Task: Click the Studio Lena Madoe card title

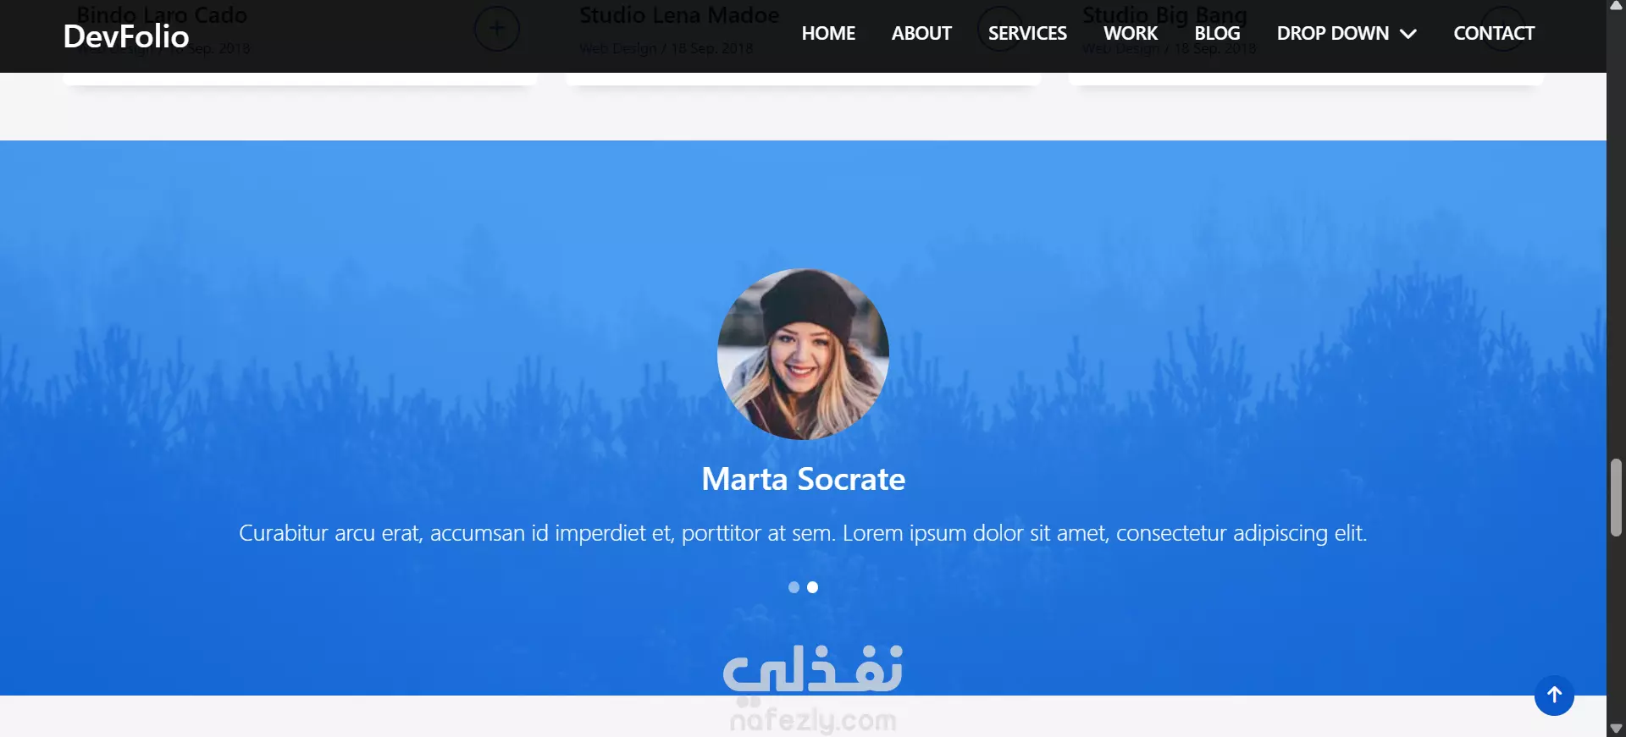Action: (x=678, y=15)
